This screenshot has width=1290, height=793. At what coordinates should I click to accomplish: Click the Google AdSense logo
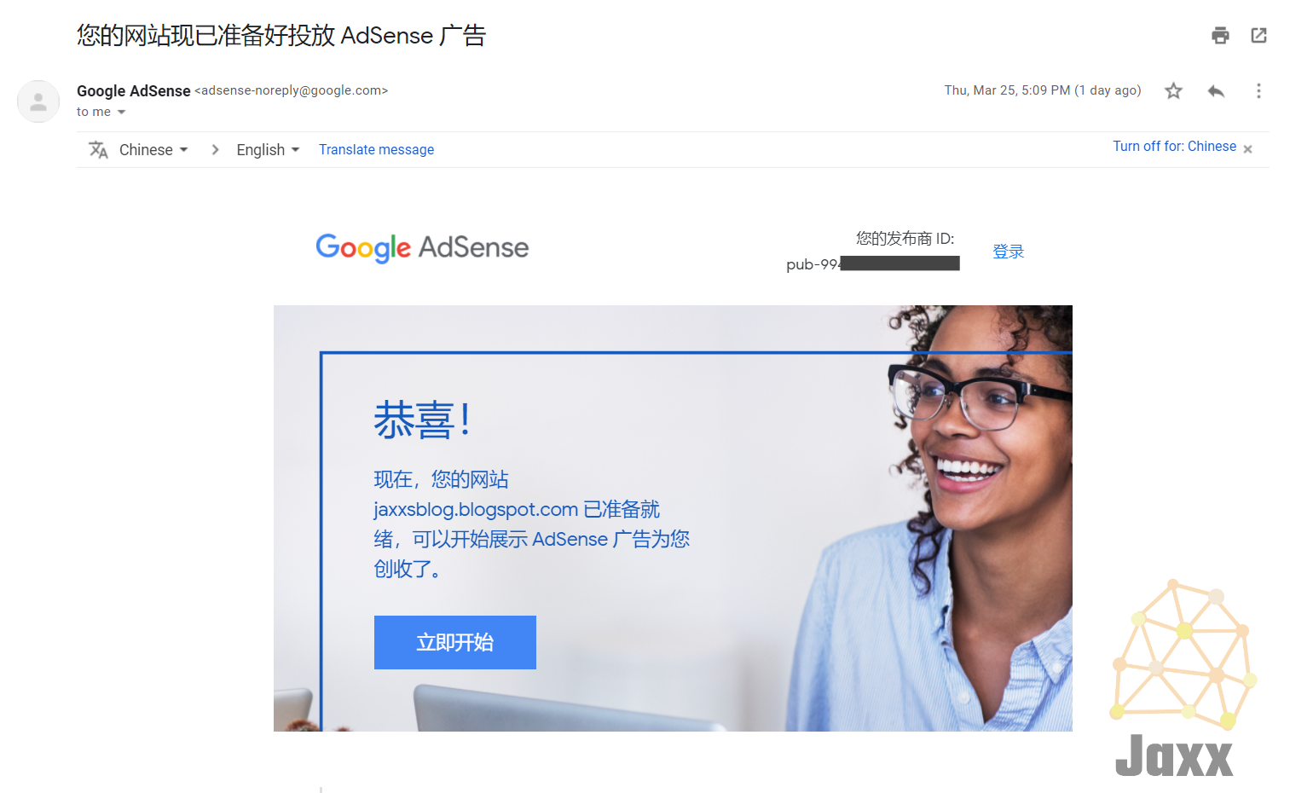coord(422,248)
